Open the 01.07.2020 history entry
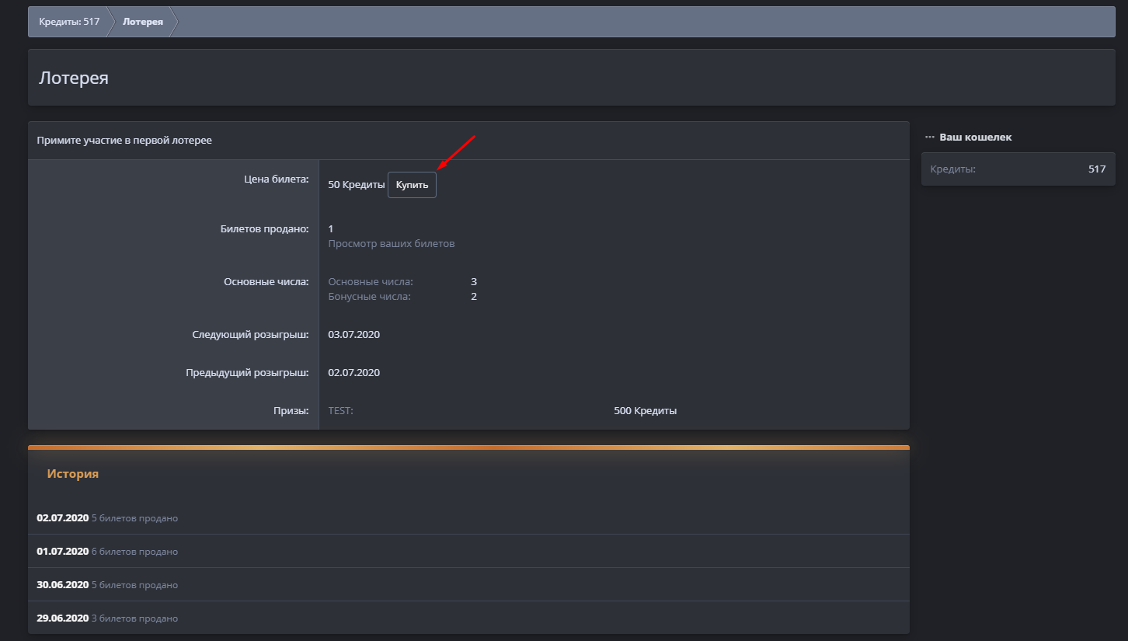 coord(63,552)
